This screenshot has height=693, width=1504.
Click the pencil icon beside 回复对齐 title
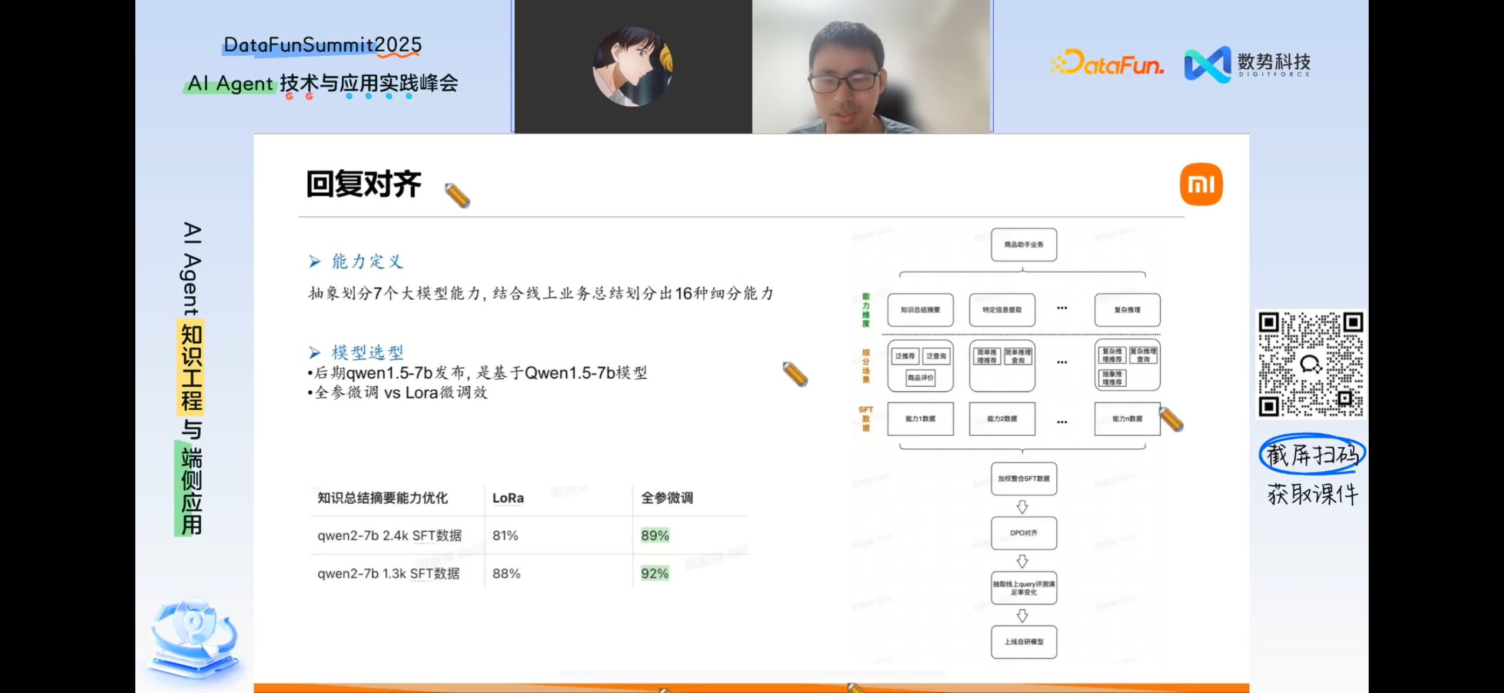pyautogui.click(x=457, y=196)
